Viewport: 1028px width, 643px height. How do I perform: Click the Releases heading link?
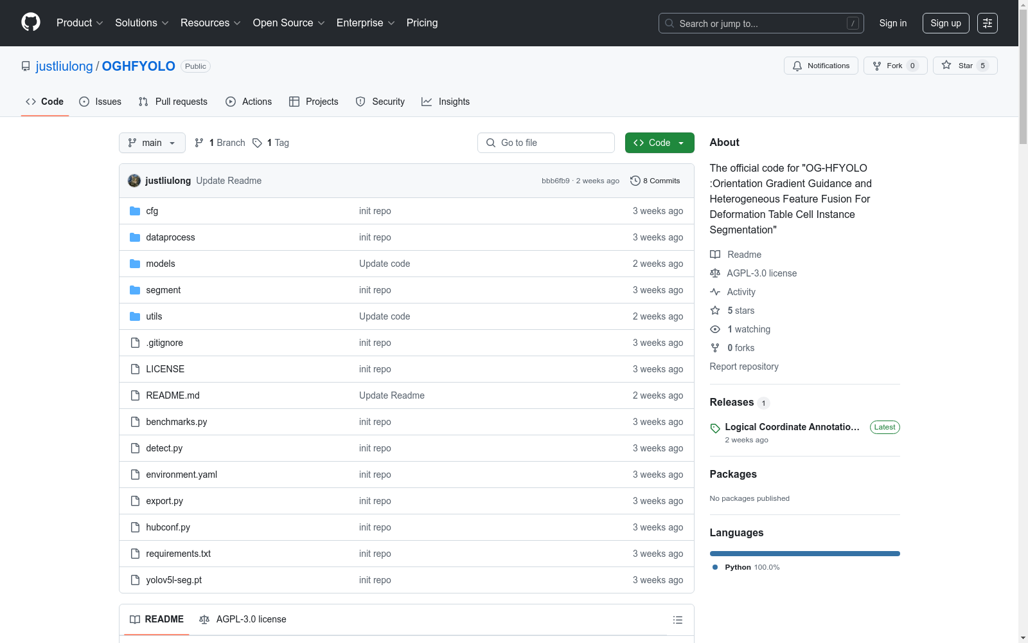pyautogui.click(x=732, y=403)
